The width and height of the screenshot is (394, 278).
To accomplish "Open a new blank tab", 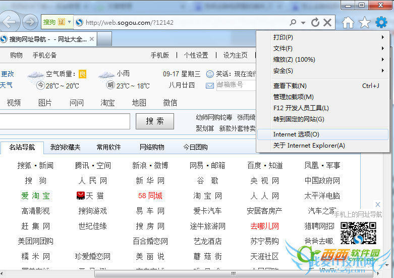I will 104,39.
